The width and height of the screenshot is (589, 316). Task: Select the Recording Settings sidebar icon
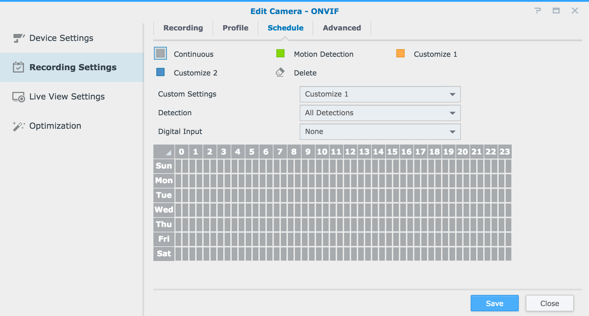tap(18, 67)
